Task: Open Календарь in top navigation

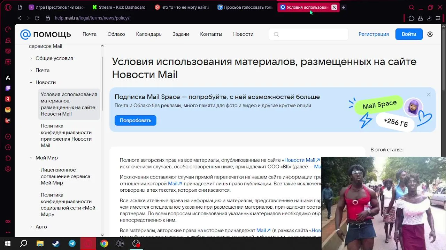Action: pos(149,34)
